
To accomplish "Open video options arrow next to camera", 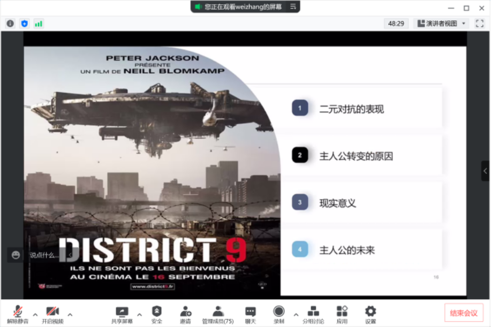I will (x=70, y=315).
